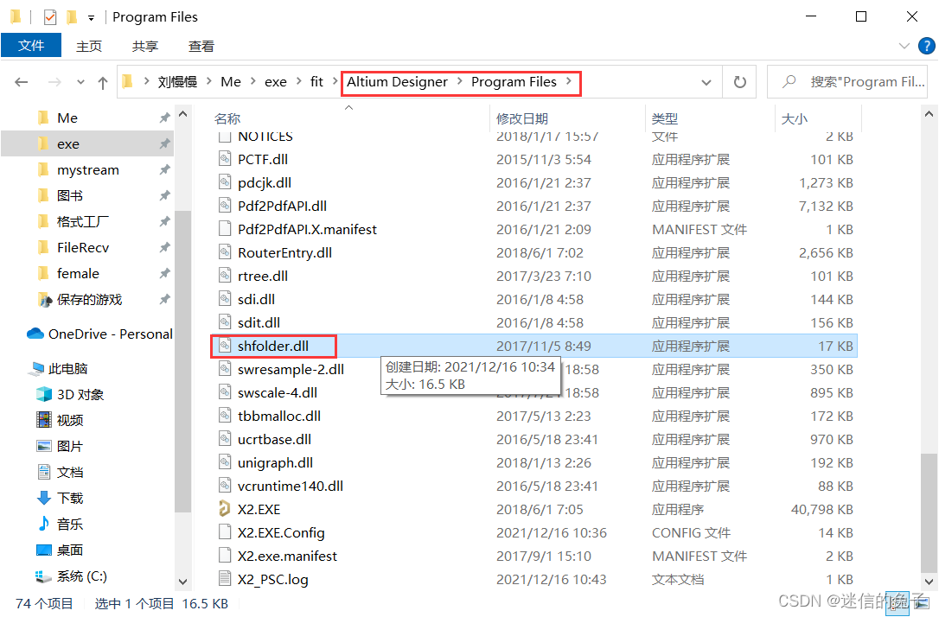Expand the ribbon with the chevron

[904, 46]
